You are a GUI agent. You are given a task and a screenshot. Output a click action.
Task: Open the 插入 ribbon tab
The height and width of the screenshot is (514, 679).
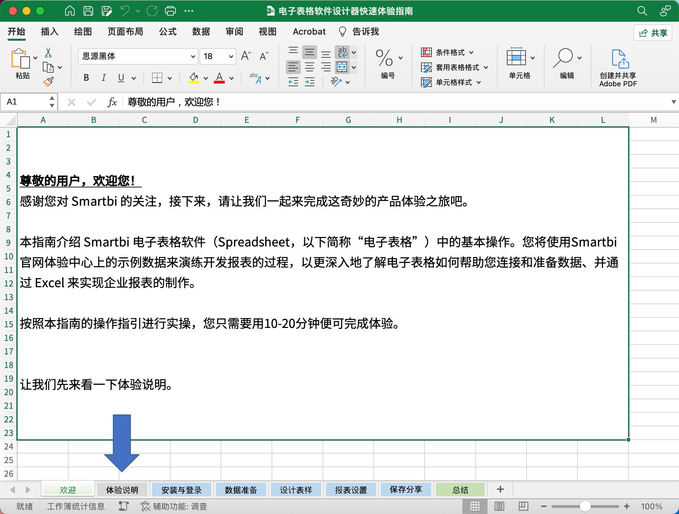pos(50,32)
